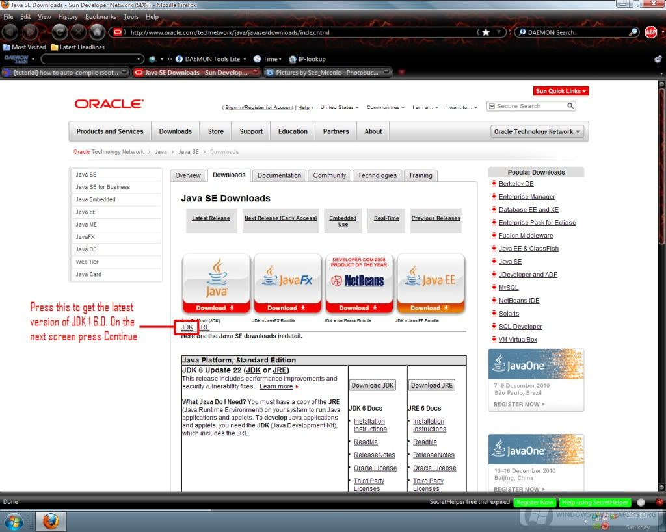Click the Embedded Use link
The width and height of the screenshot is (666, 532).
pos(343,221)
